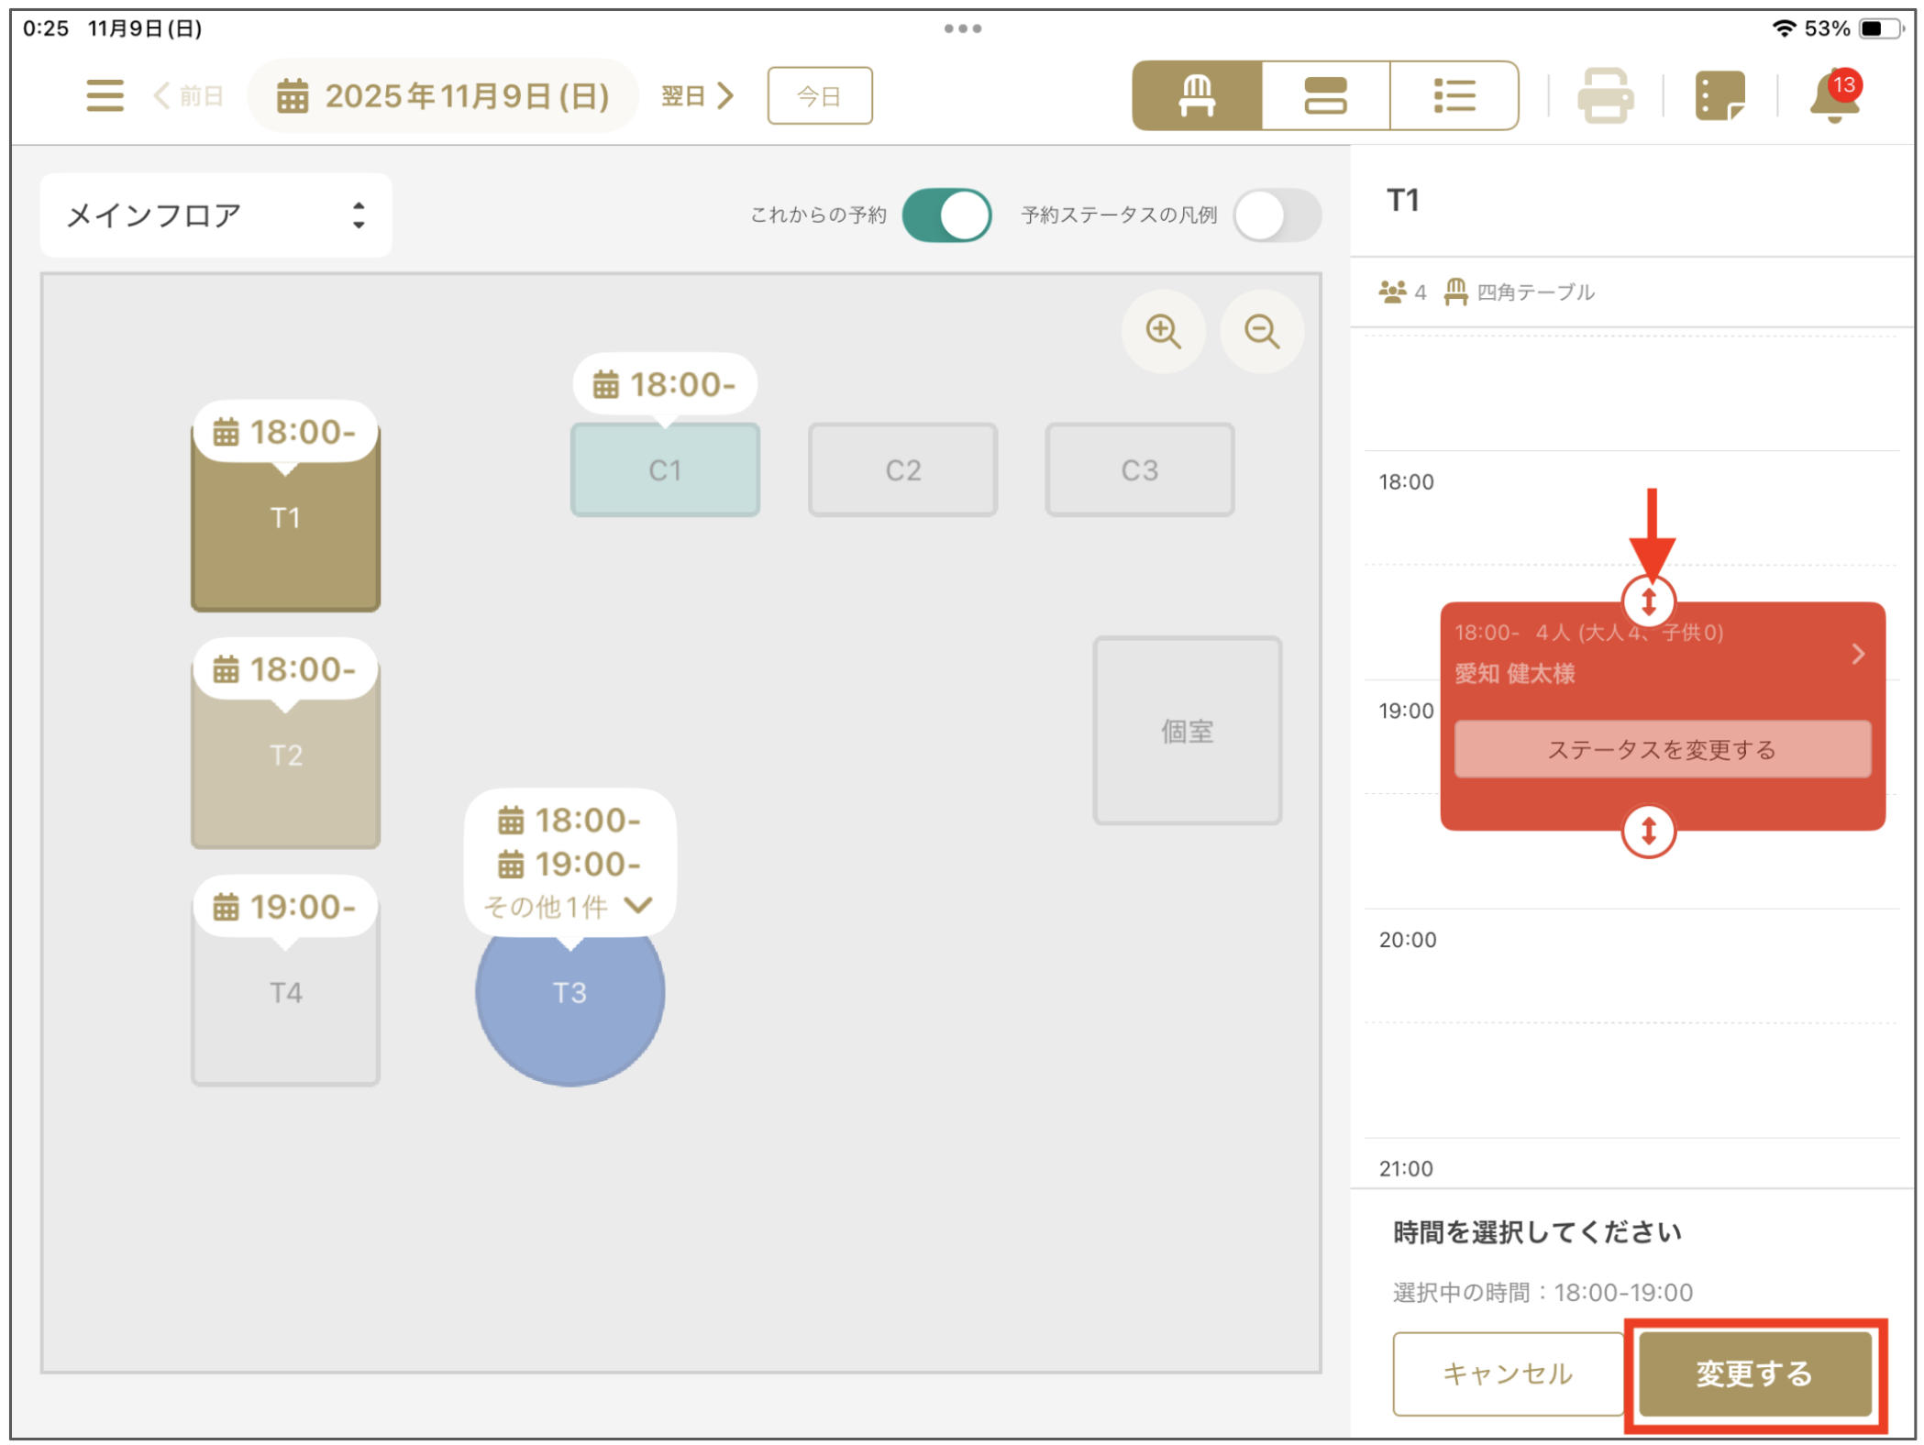The image size is (1924, 1445).
Task: Open notifications bell with 13 badge
Action: coord(1833,97)
